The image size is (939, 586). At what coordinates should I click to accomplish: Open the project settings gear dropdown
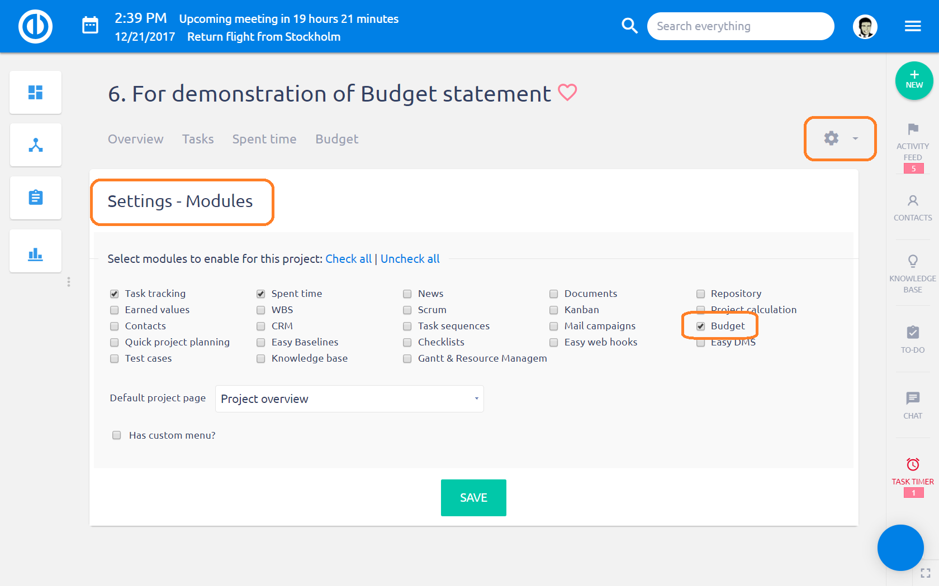(x=840, y=138)
